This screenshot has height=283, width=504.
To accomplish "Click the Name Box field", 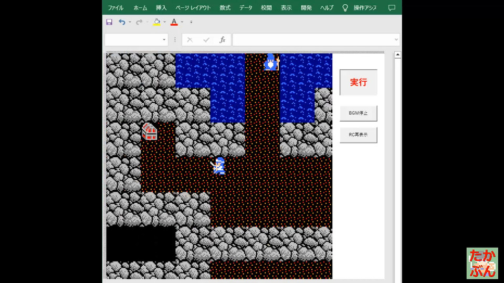I will pyautogui.click(x=133, y=40).
